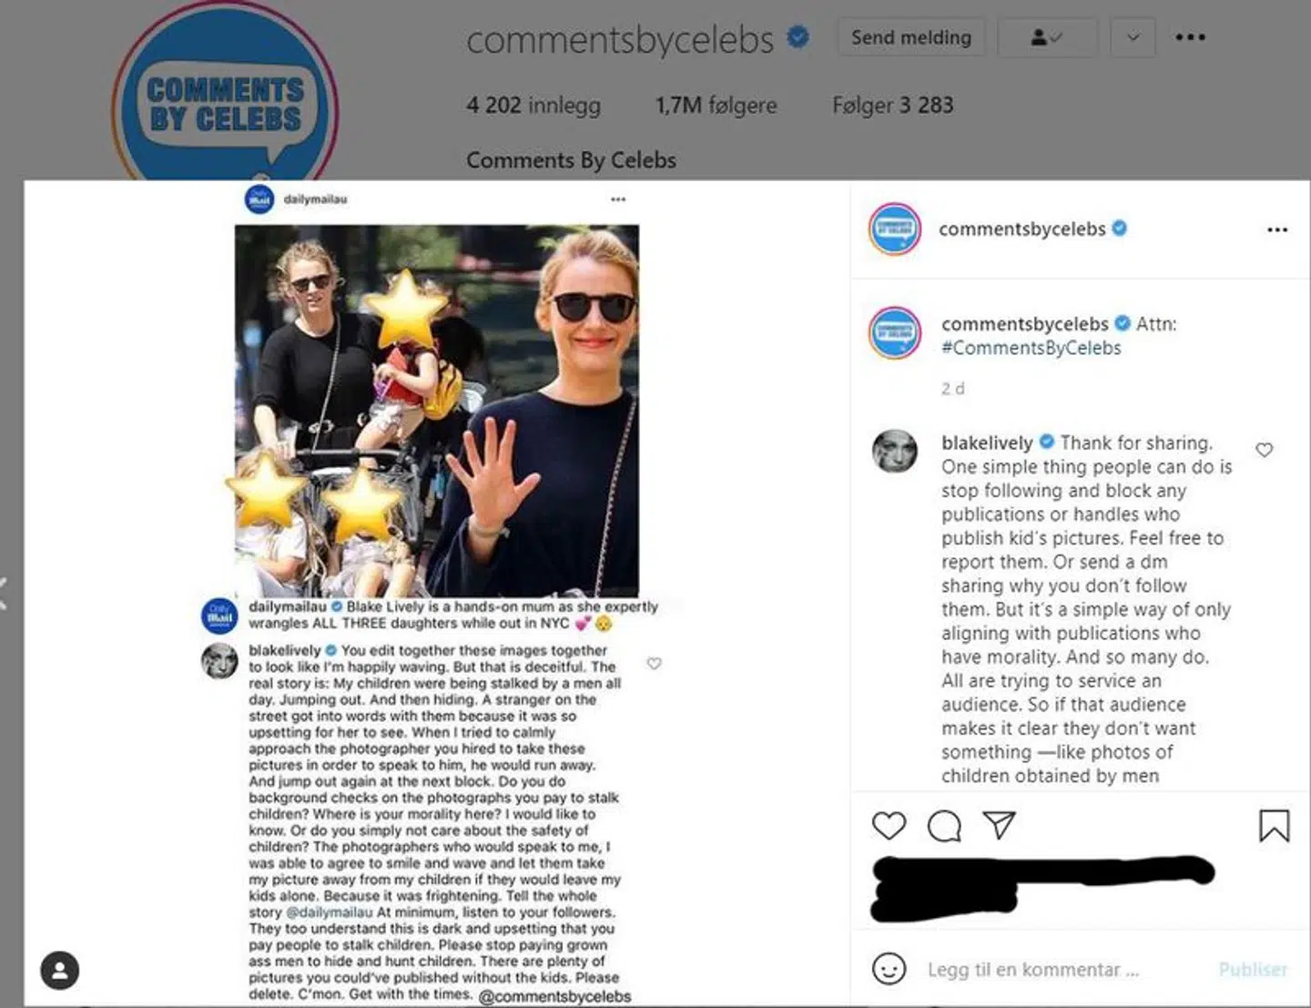View the Følger 3 283 list
1311x1008 pixels.
coord(892,106)
